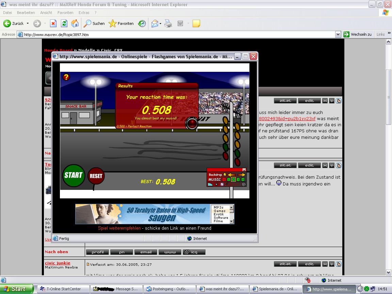The width and height of the screenshot is (392, 294).
Task: Click the Print toolbar icon
Action: pyautogui.click(x=168, y=23)
